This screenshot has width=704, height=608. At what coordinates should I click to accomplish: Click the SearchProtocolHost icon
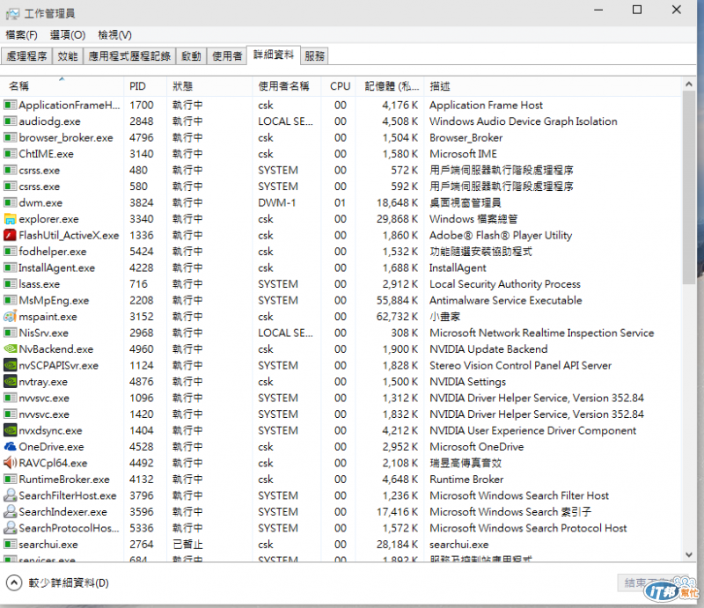pos(10,528)
